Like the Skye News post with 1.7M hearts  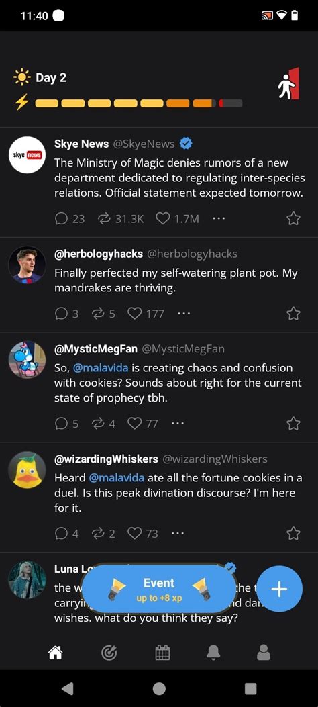[177, 219]
